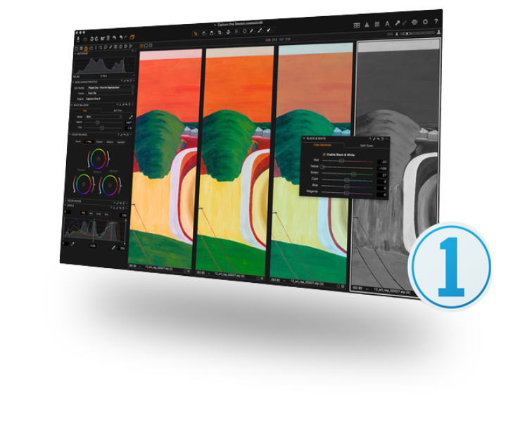Click the orange icon in the top-left toolbar
Screen dimensions: 525x437
[x=134, y=37]
